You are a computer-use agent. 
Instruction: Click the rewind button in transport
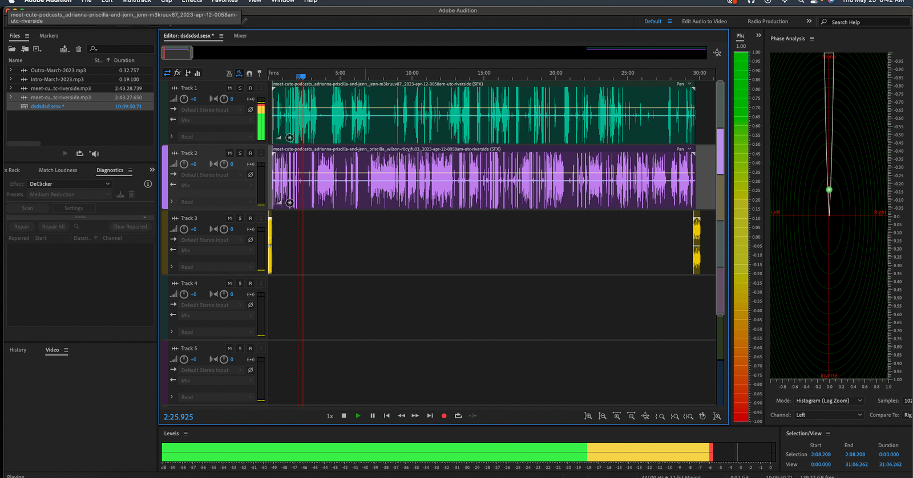pos(401,416)
